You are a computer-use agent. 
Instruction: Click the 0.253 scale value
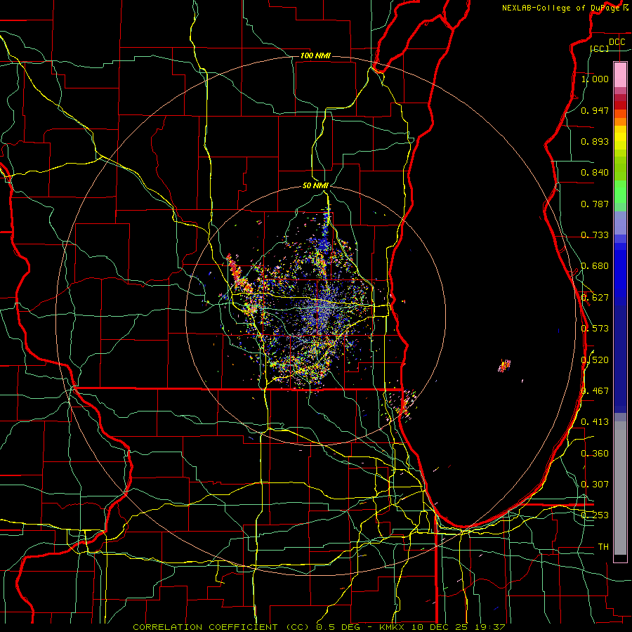(595, 515)
